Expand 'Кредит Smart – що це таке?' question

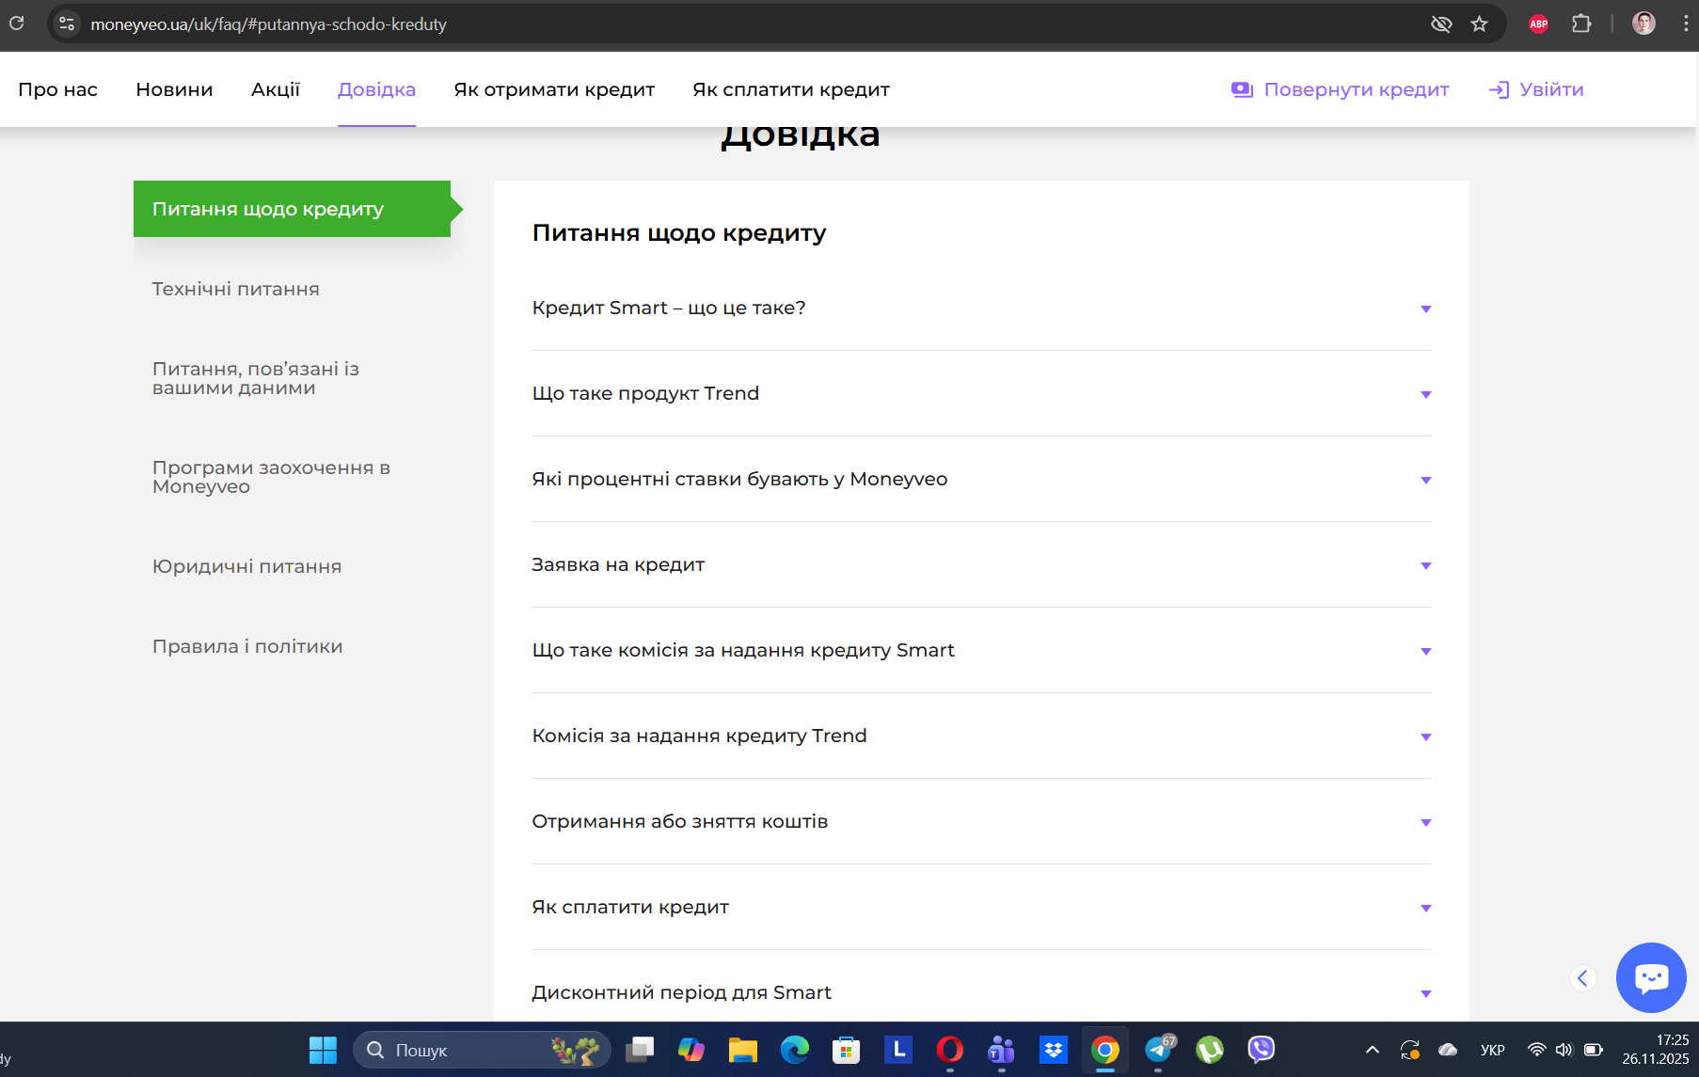pos(982,309)
